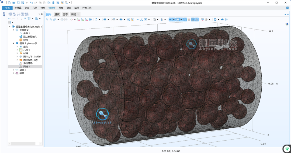
Task: Click the 文件 button
Action: point(8,8)
